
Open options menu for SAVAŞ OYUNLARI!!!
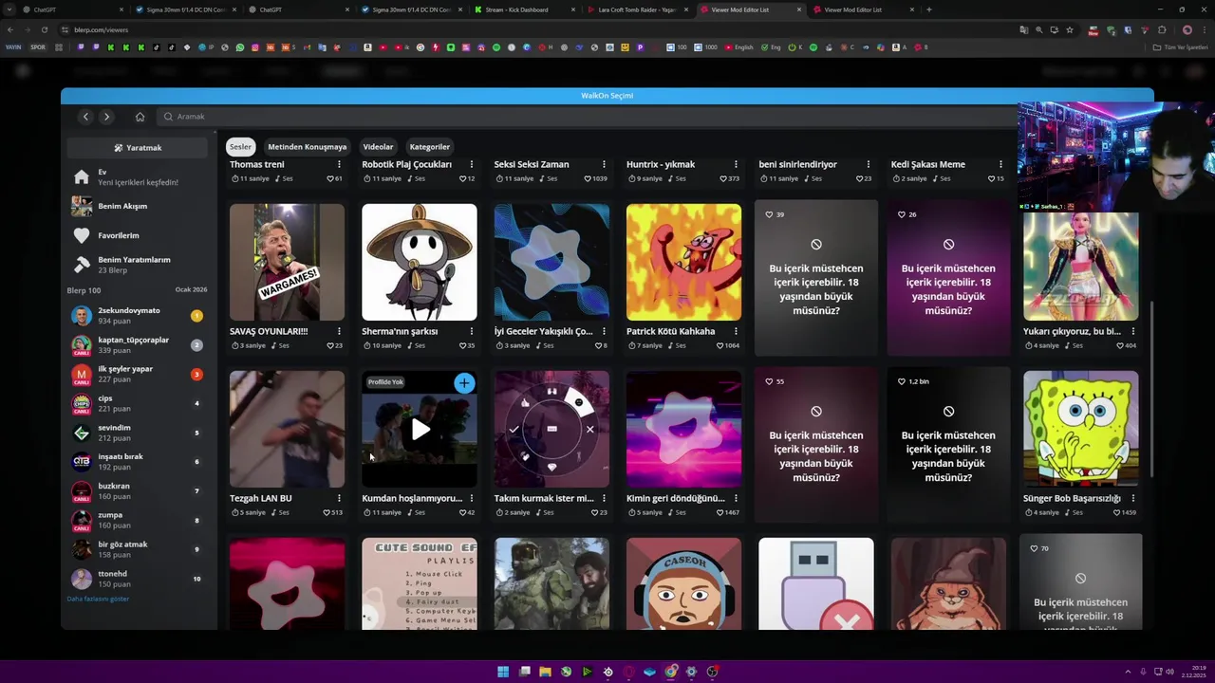(339, 331)
